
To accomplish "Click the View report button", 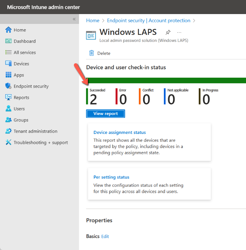I will 105,114.
